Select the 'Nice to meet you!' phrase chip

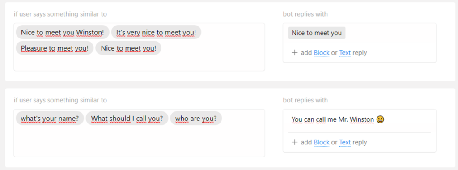point(128,48)
